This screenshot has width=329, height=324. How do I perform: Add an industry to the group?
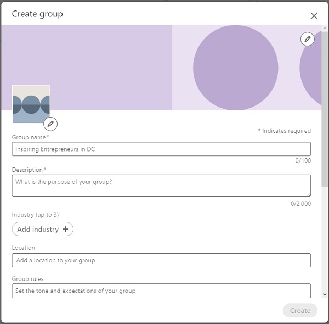[43, 229]
